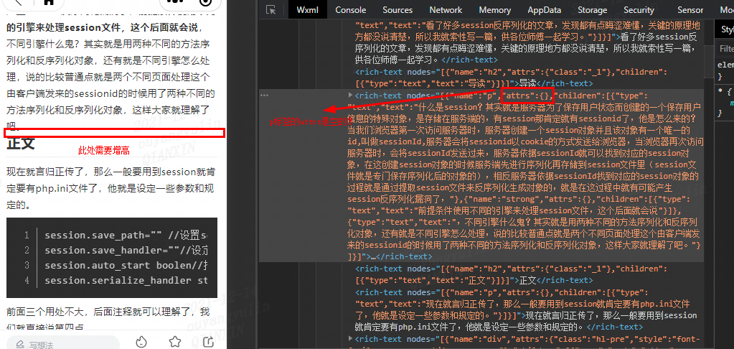Image resolution: width=734 pixels, height=349 pixels.
Task: Expand the rich-text div hl-pre node
Action: (351, 339)
